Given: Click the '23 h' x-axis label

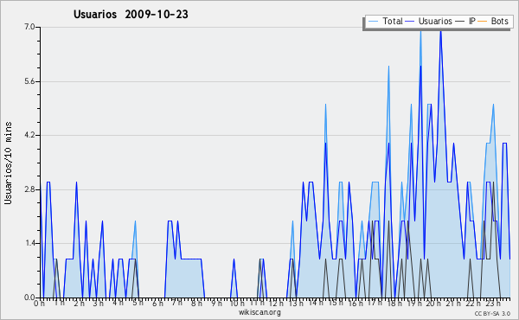Looking at the screenshot, I should (492, 303).
